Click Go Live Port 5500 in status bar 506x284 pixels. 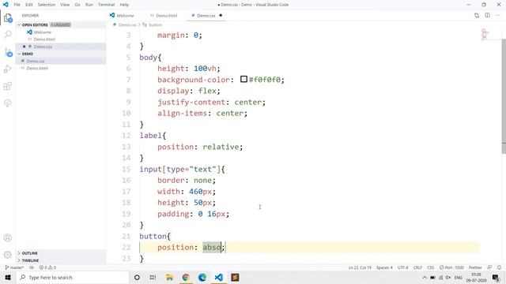pos(451,267)
